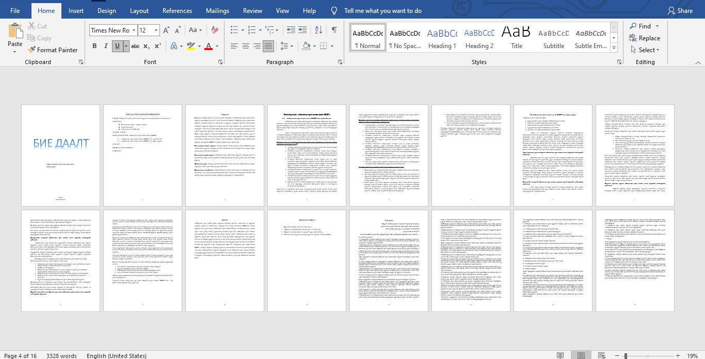Increase paragraph indent
Viewport: 705px width, 359px height.
click(x=302, y=30)
